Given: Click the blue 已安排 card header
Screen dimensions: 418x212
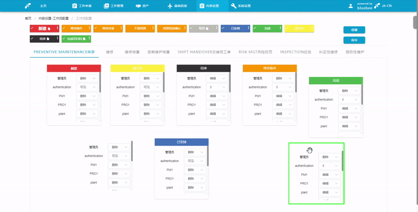Looking at the screenshot, I should pos(182,142).
